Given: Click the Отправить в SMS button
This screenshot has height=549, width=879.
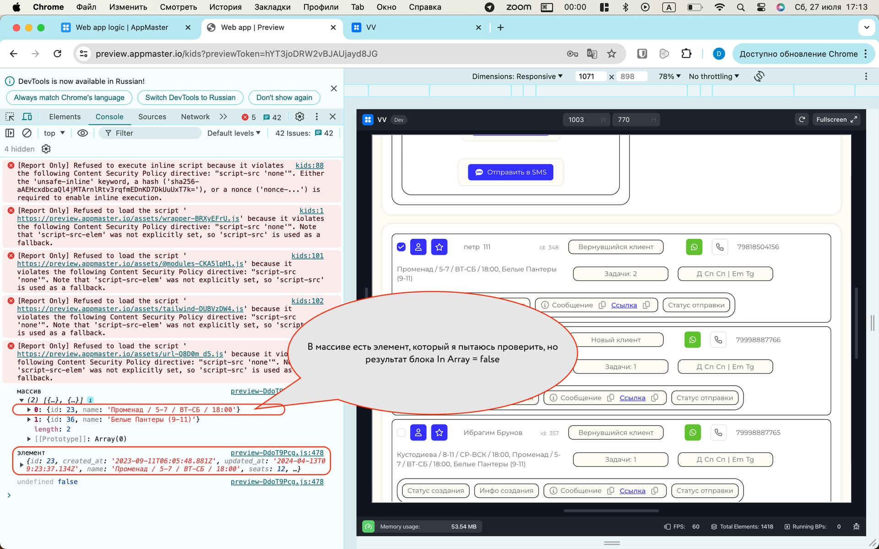Looking at the screenshot, I should pos(510,172).
